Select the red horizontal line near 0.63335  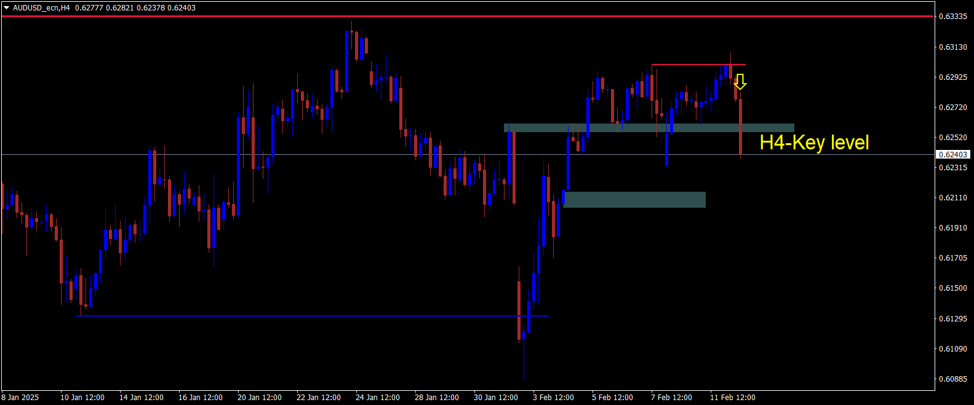pos(468,17)
